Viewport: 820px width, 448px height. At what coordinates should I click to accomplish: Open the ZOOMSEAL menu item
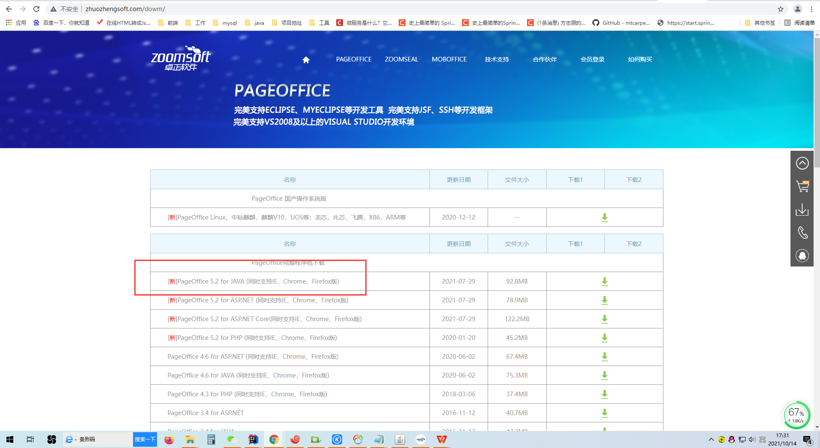point(401,59)
